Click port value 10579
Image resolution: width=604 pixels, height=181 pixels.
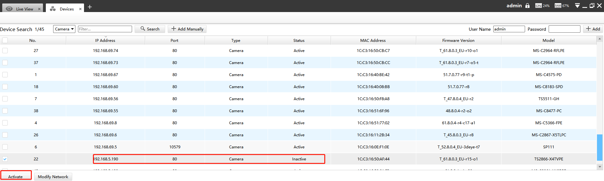[x=175, y=147]
